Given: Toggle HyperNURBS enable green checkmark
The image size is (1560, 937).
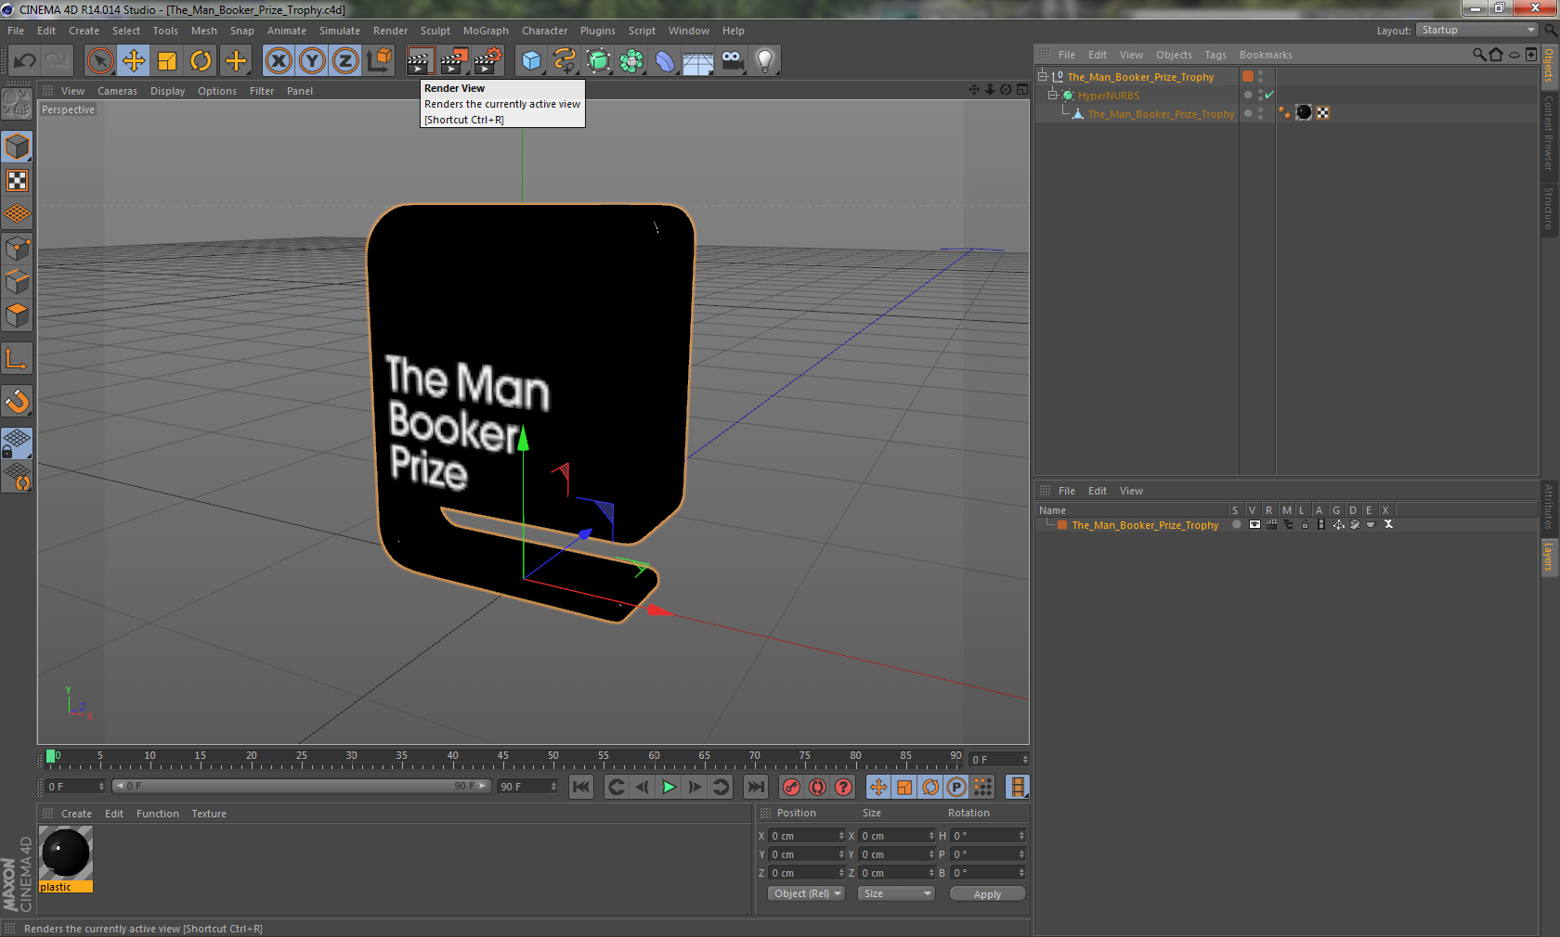Looking at the screenshot, I should [1269, 95].
